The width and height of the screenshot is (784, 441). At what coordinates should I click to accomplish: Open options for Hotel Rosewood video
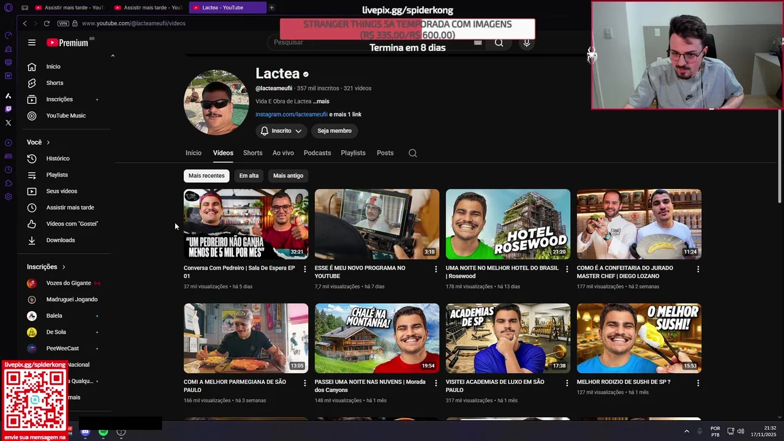coord(567,269)
